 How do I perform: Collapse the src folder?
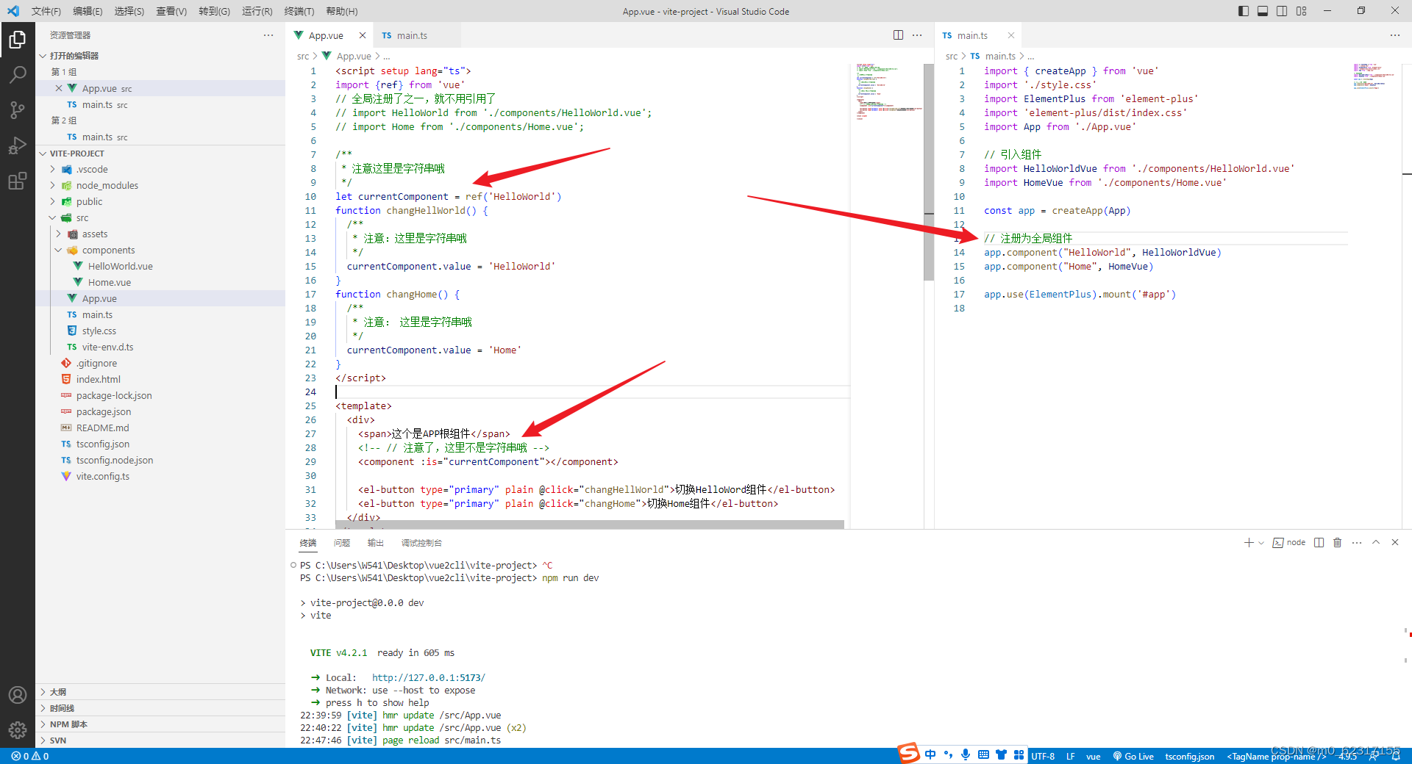[x=53, y=217]
